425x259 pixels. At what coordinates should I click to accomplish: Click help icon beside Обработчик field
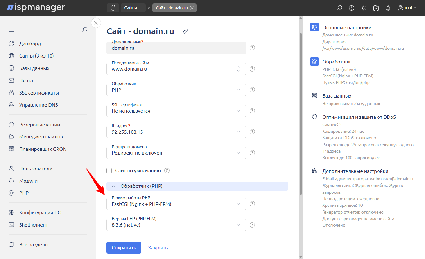tap(252, 90)
